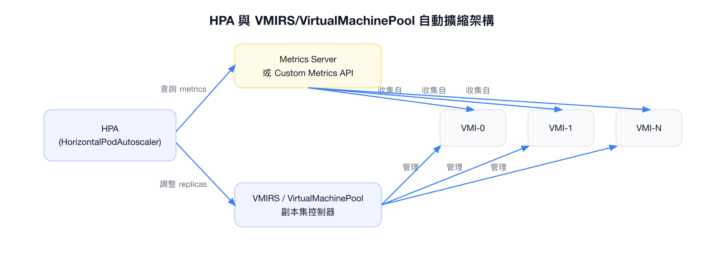Select the VMI-0 node
Image resolution: width=704 pixels, height=278 pixels.
[x=473, y=128]
